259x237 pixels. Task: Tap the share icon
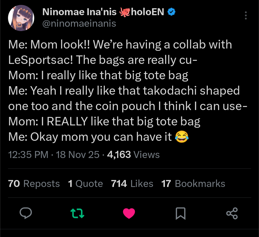pos(232,213)
